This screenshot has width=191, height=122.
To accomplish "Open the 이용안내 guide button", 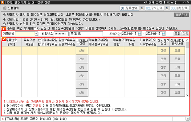I will click(181, 15).
